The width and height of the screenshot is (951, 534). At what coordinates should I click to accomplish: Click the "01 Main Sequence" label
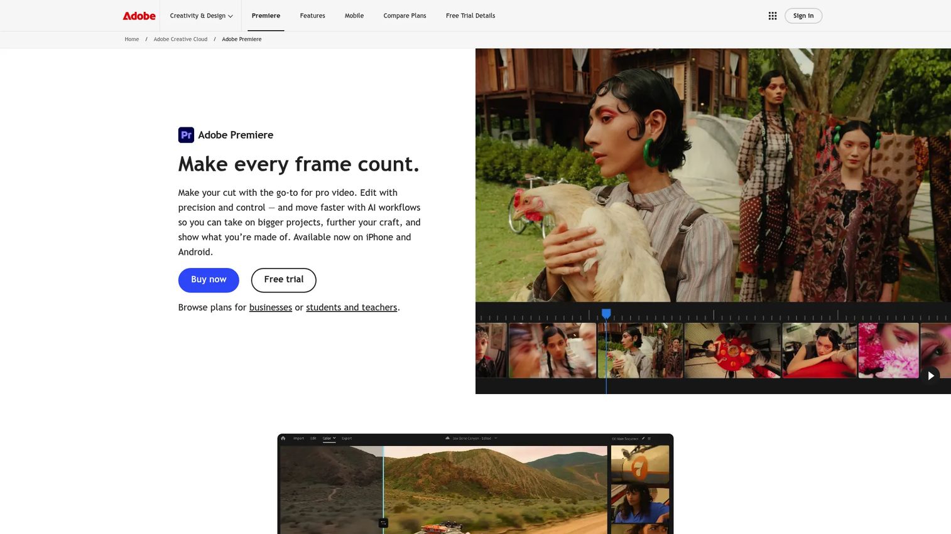point(625,439)
